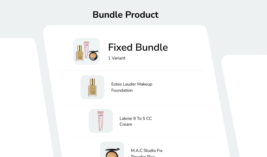Select the Lakme 9 To 5 CC Cream thumbnail
The height and width of the screenshot is (157, 267).
coord(101,121)
